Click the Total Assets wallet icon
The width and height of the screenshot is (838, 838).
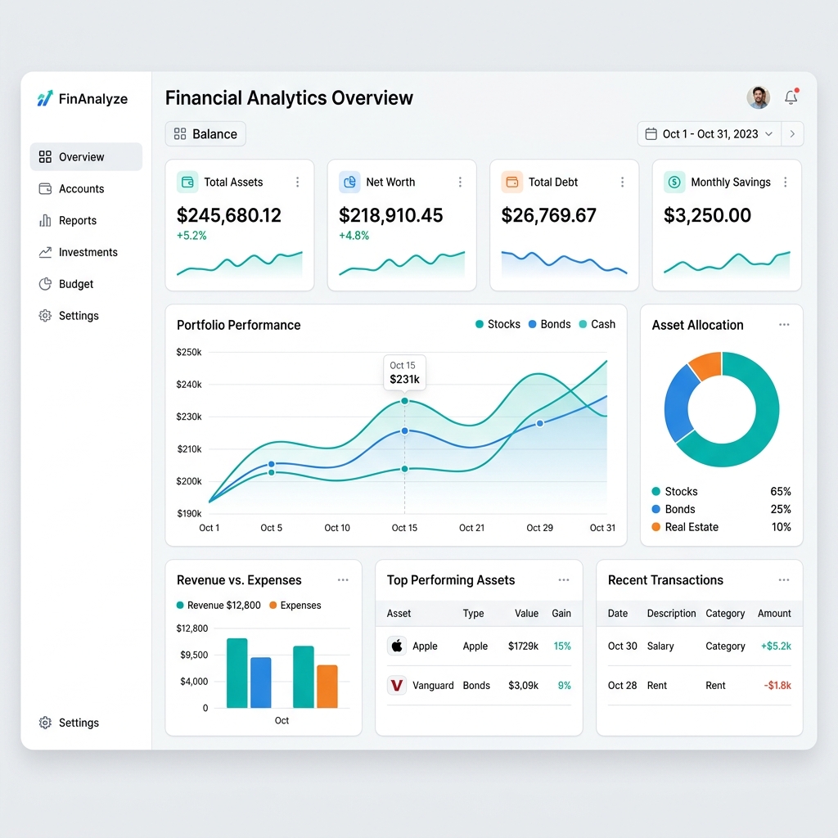point(187,182)
